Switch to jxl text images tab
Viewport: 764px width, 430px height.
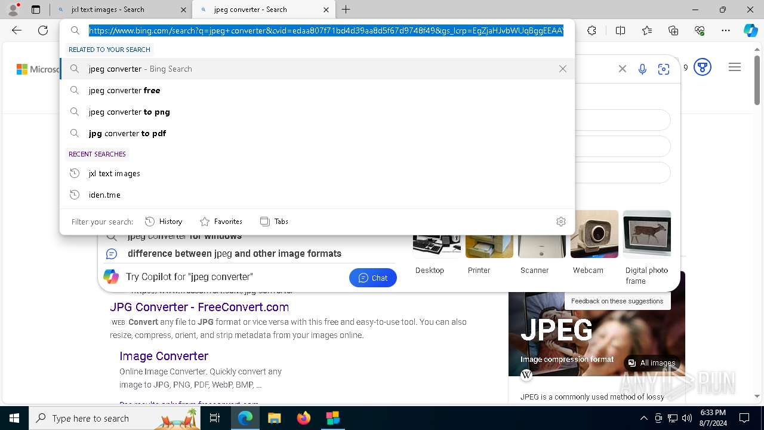[121, 10]
